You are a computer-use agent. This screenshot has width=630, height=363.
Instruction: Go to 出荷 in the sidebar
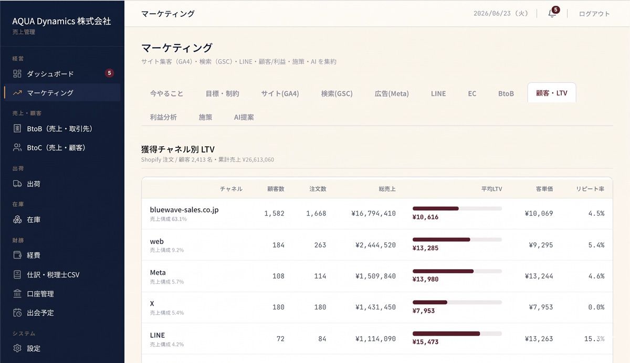[x=62, y=184]
